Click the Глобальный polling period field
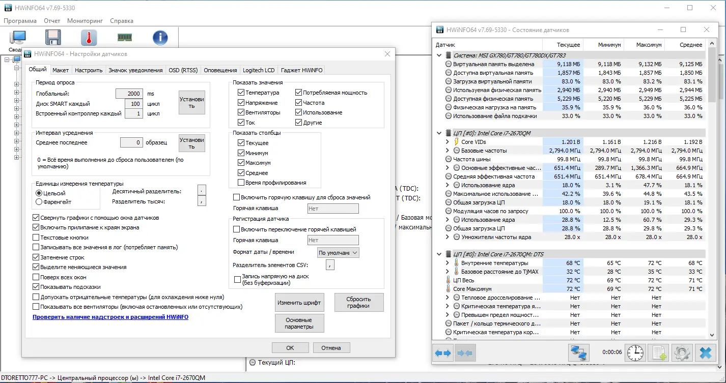 pyautogui.click(x=129, y=94)
